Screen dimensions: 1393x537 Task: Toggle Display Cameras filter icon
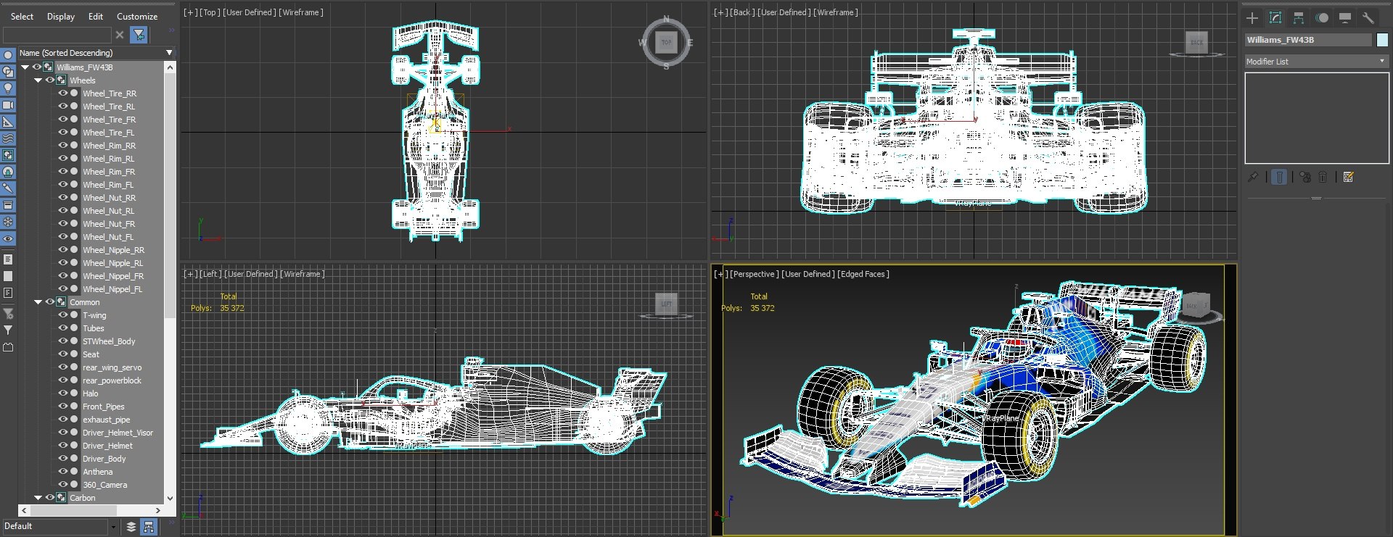click(8, 105)
